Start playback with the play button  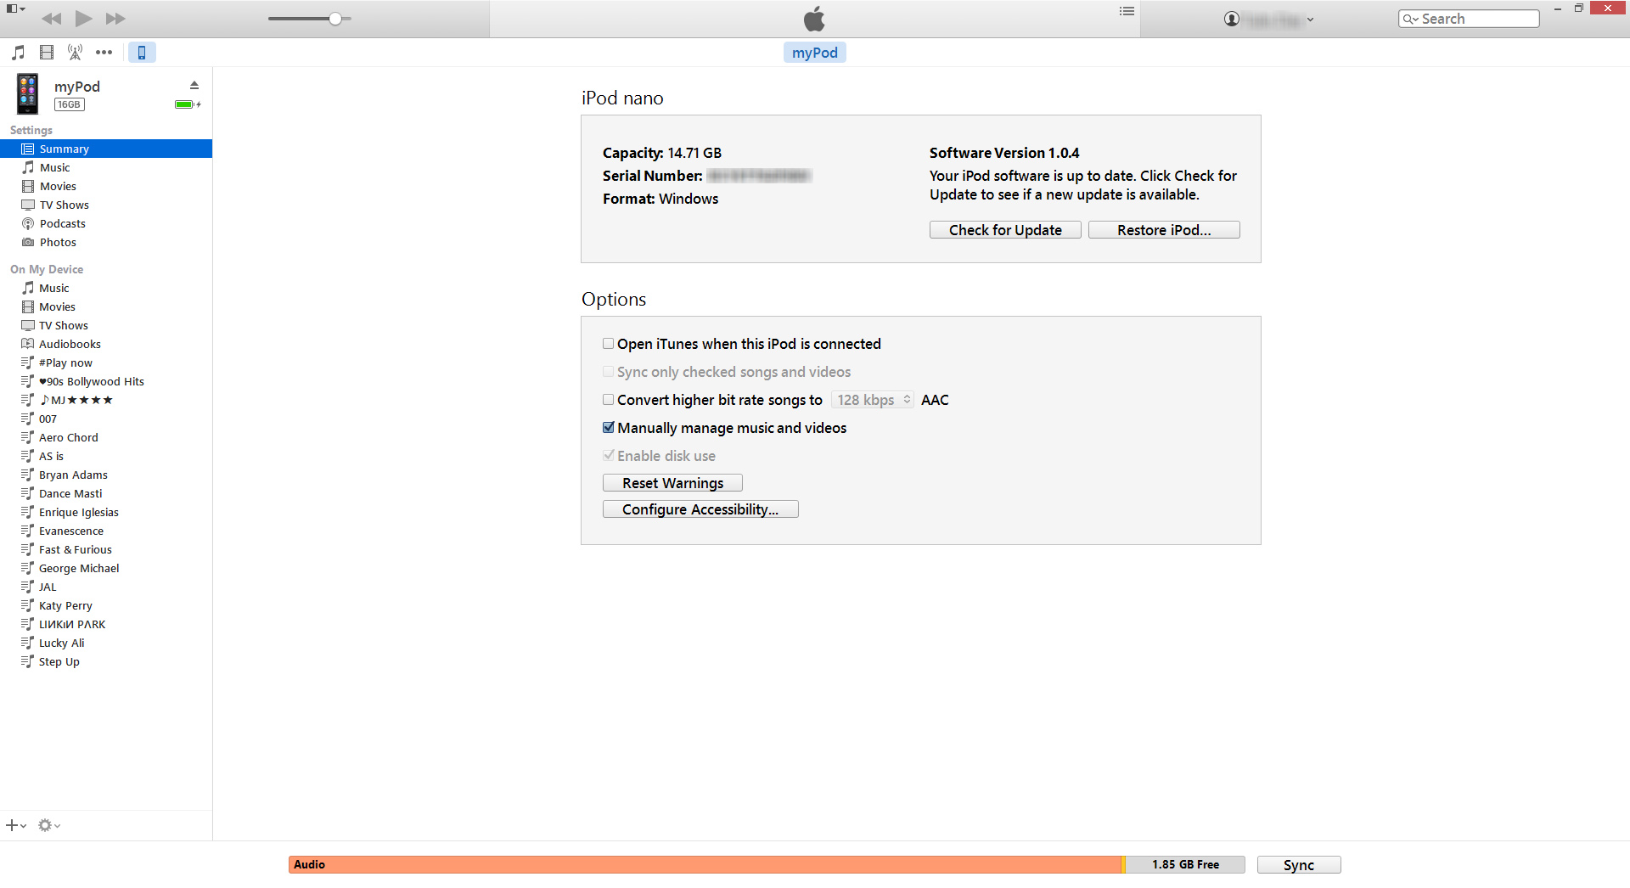83,19
